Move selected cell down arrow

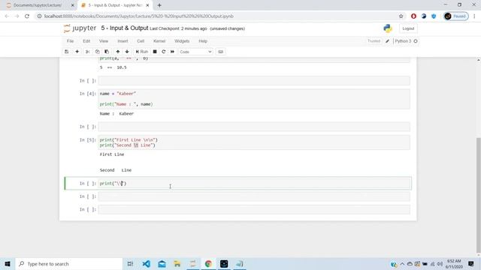(x=127, y=52)
